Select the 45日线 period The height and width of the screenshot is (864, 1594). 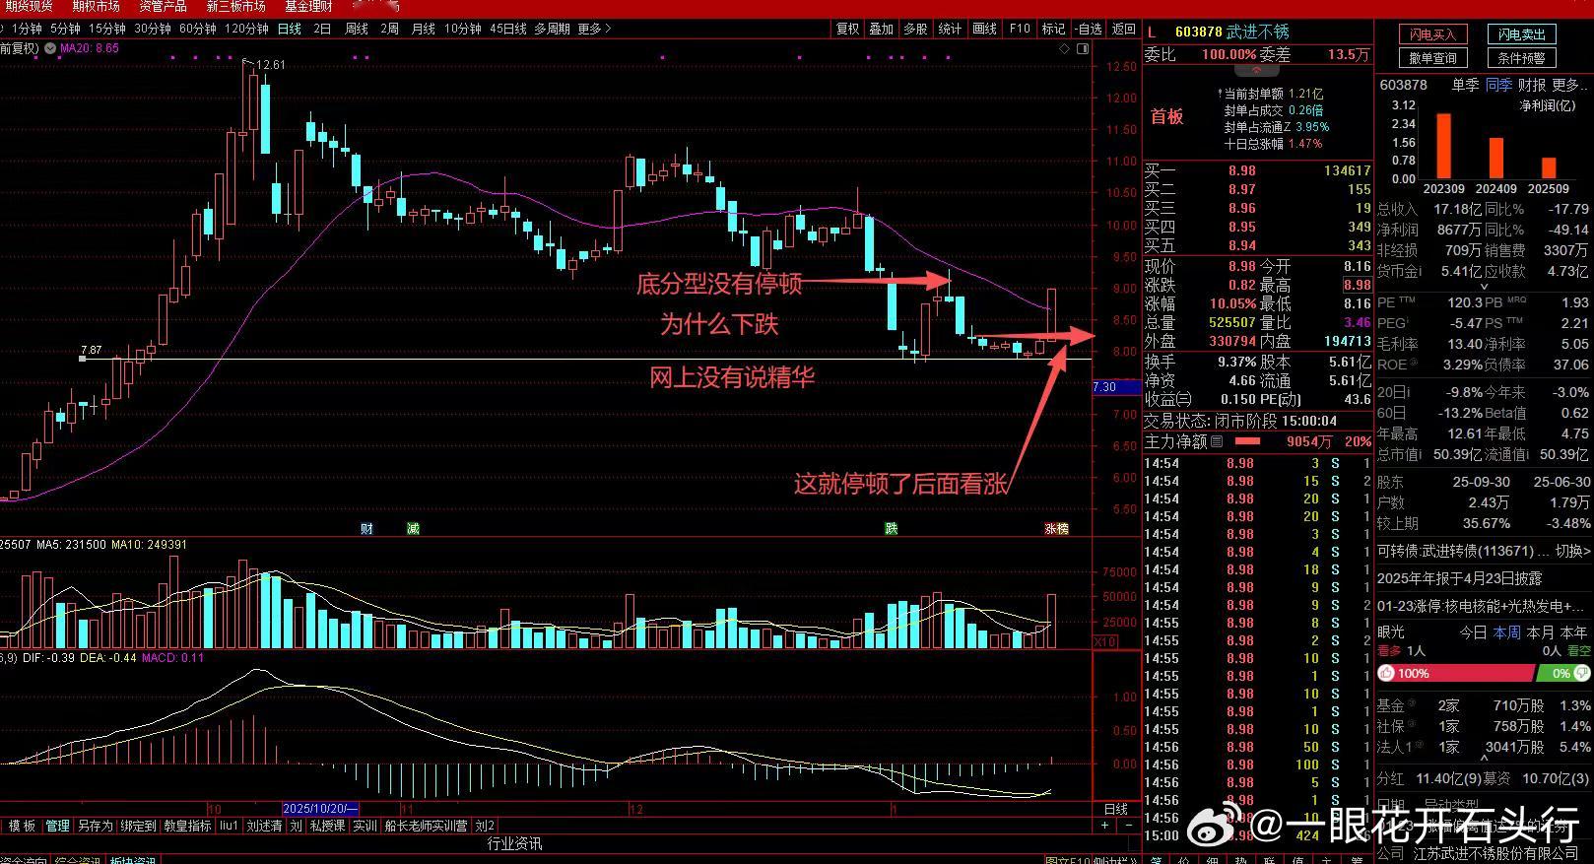pos(507,29)
